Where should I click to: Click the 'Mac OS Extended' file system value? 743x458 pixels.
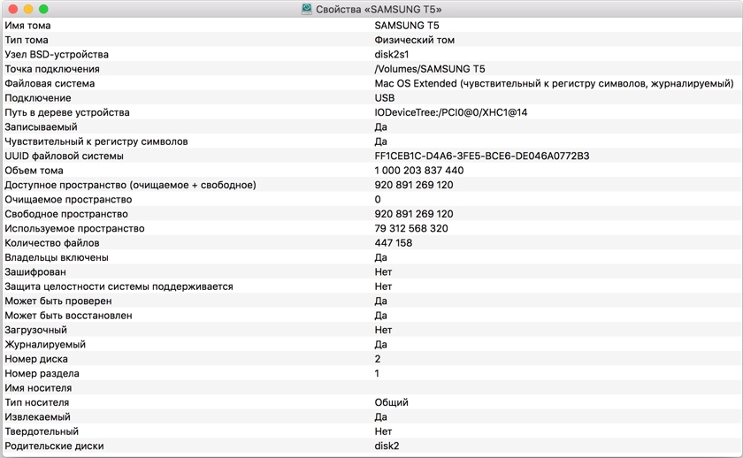click(x=554, y=84)
